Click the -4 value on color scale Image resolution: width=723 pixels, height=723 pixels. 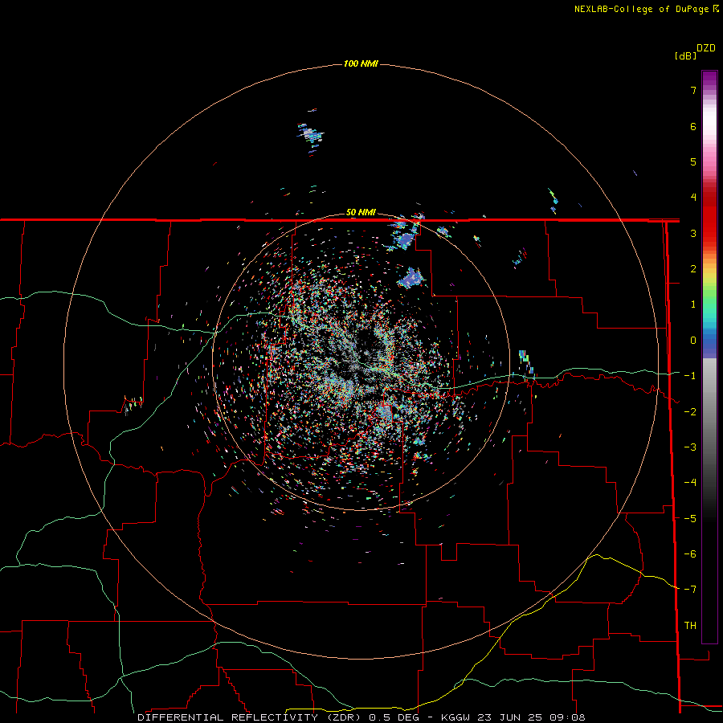coord(690,482)
